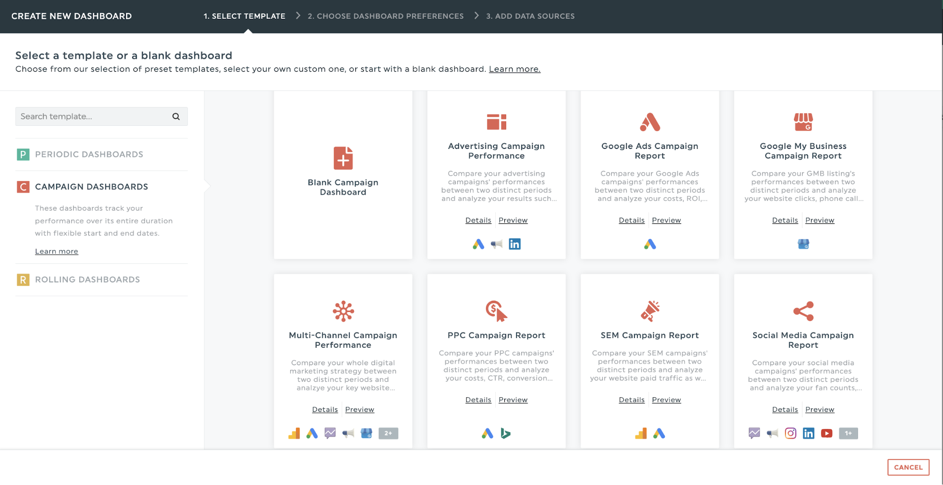
Task: Open the Learn more link in the header description
Action: (515, 69)
